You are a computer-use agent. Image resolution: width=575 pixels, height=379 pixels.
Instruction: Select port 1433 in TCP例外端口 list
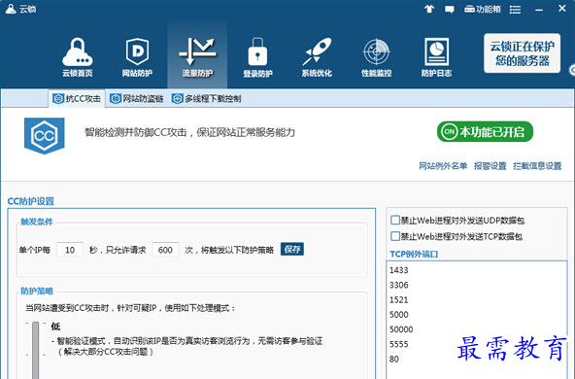point(399,270)
